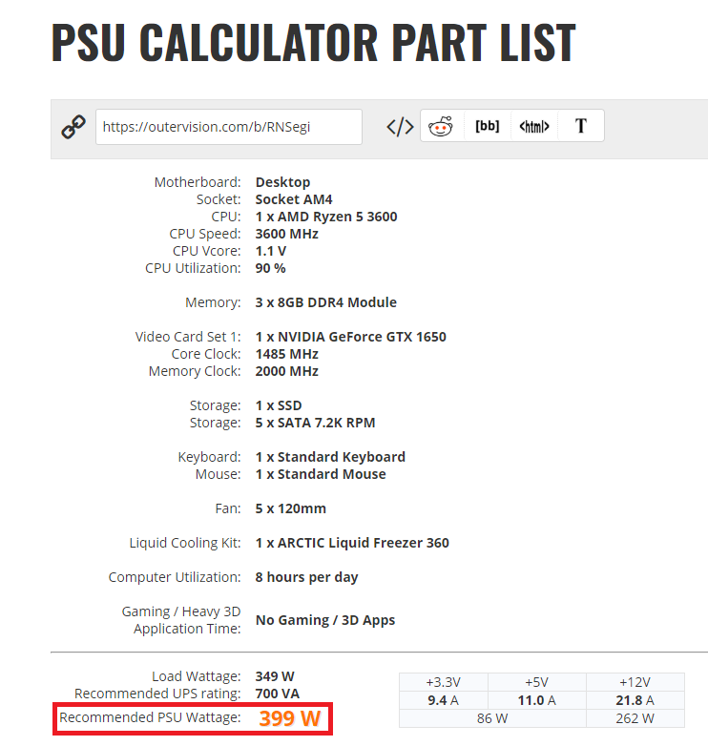Image resolution: width=708 pixels, height=746 pixels.
Task: Choose the plain text T button
Action: pyautogui.click(x=580, y=126)
